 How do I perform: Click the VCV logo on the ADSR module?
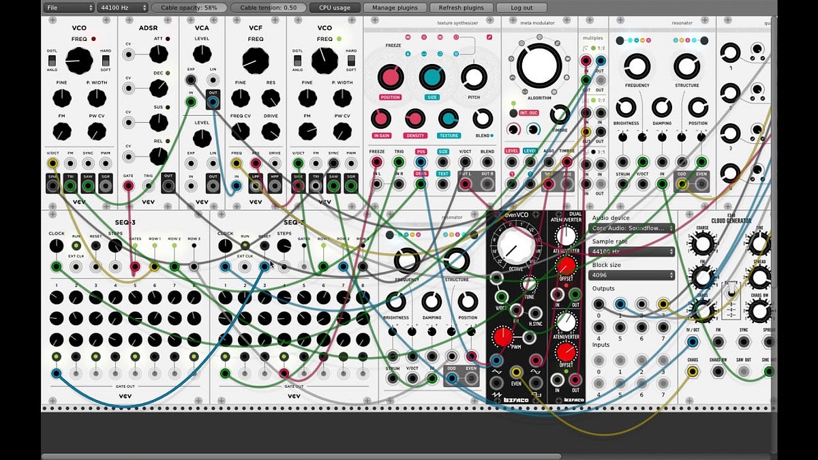147,202
